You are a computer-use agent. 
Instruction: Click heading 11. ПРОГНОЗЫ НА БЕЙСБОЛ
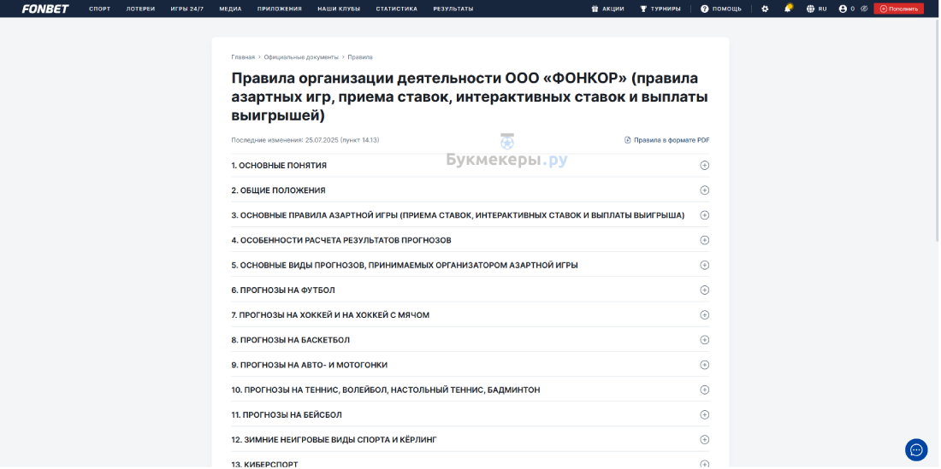point(287,415)
